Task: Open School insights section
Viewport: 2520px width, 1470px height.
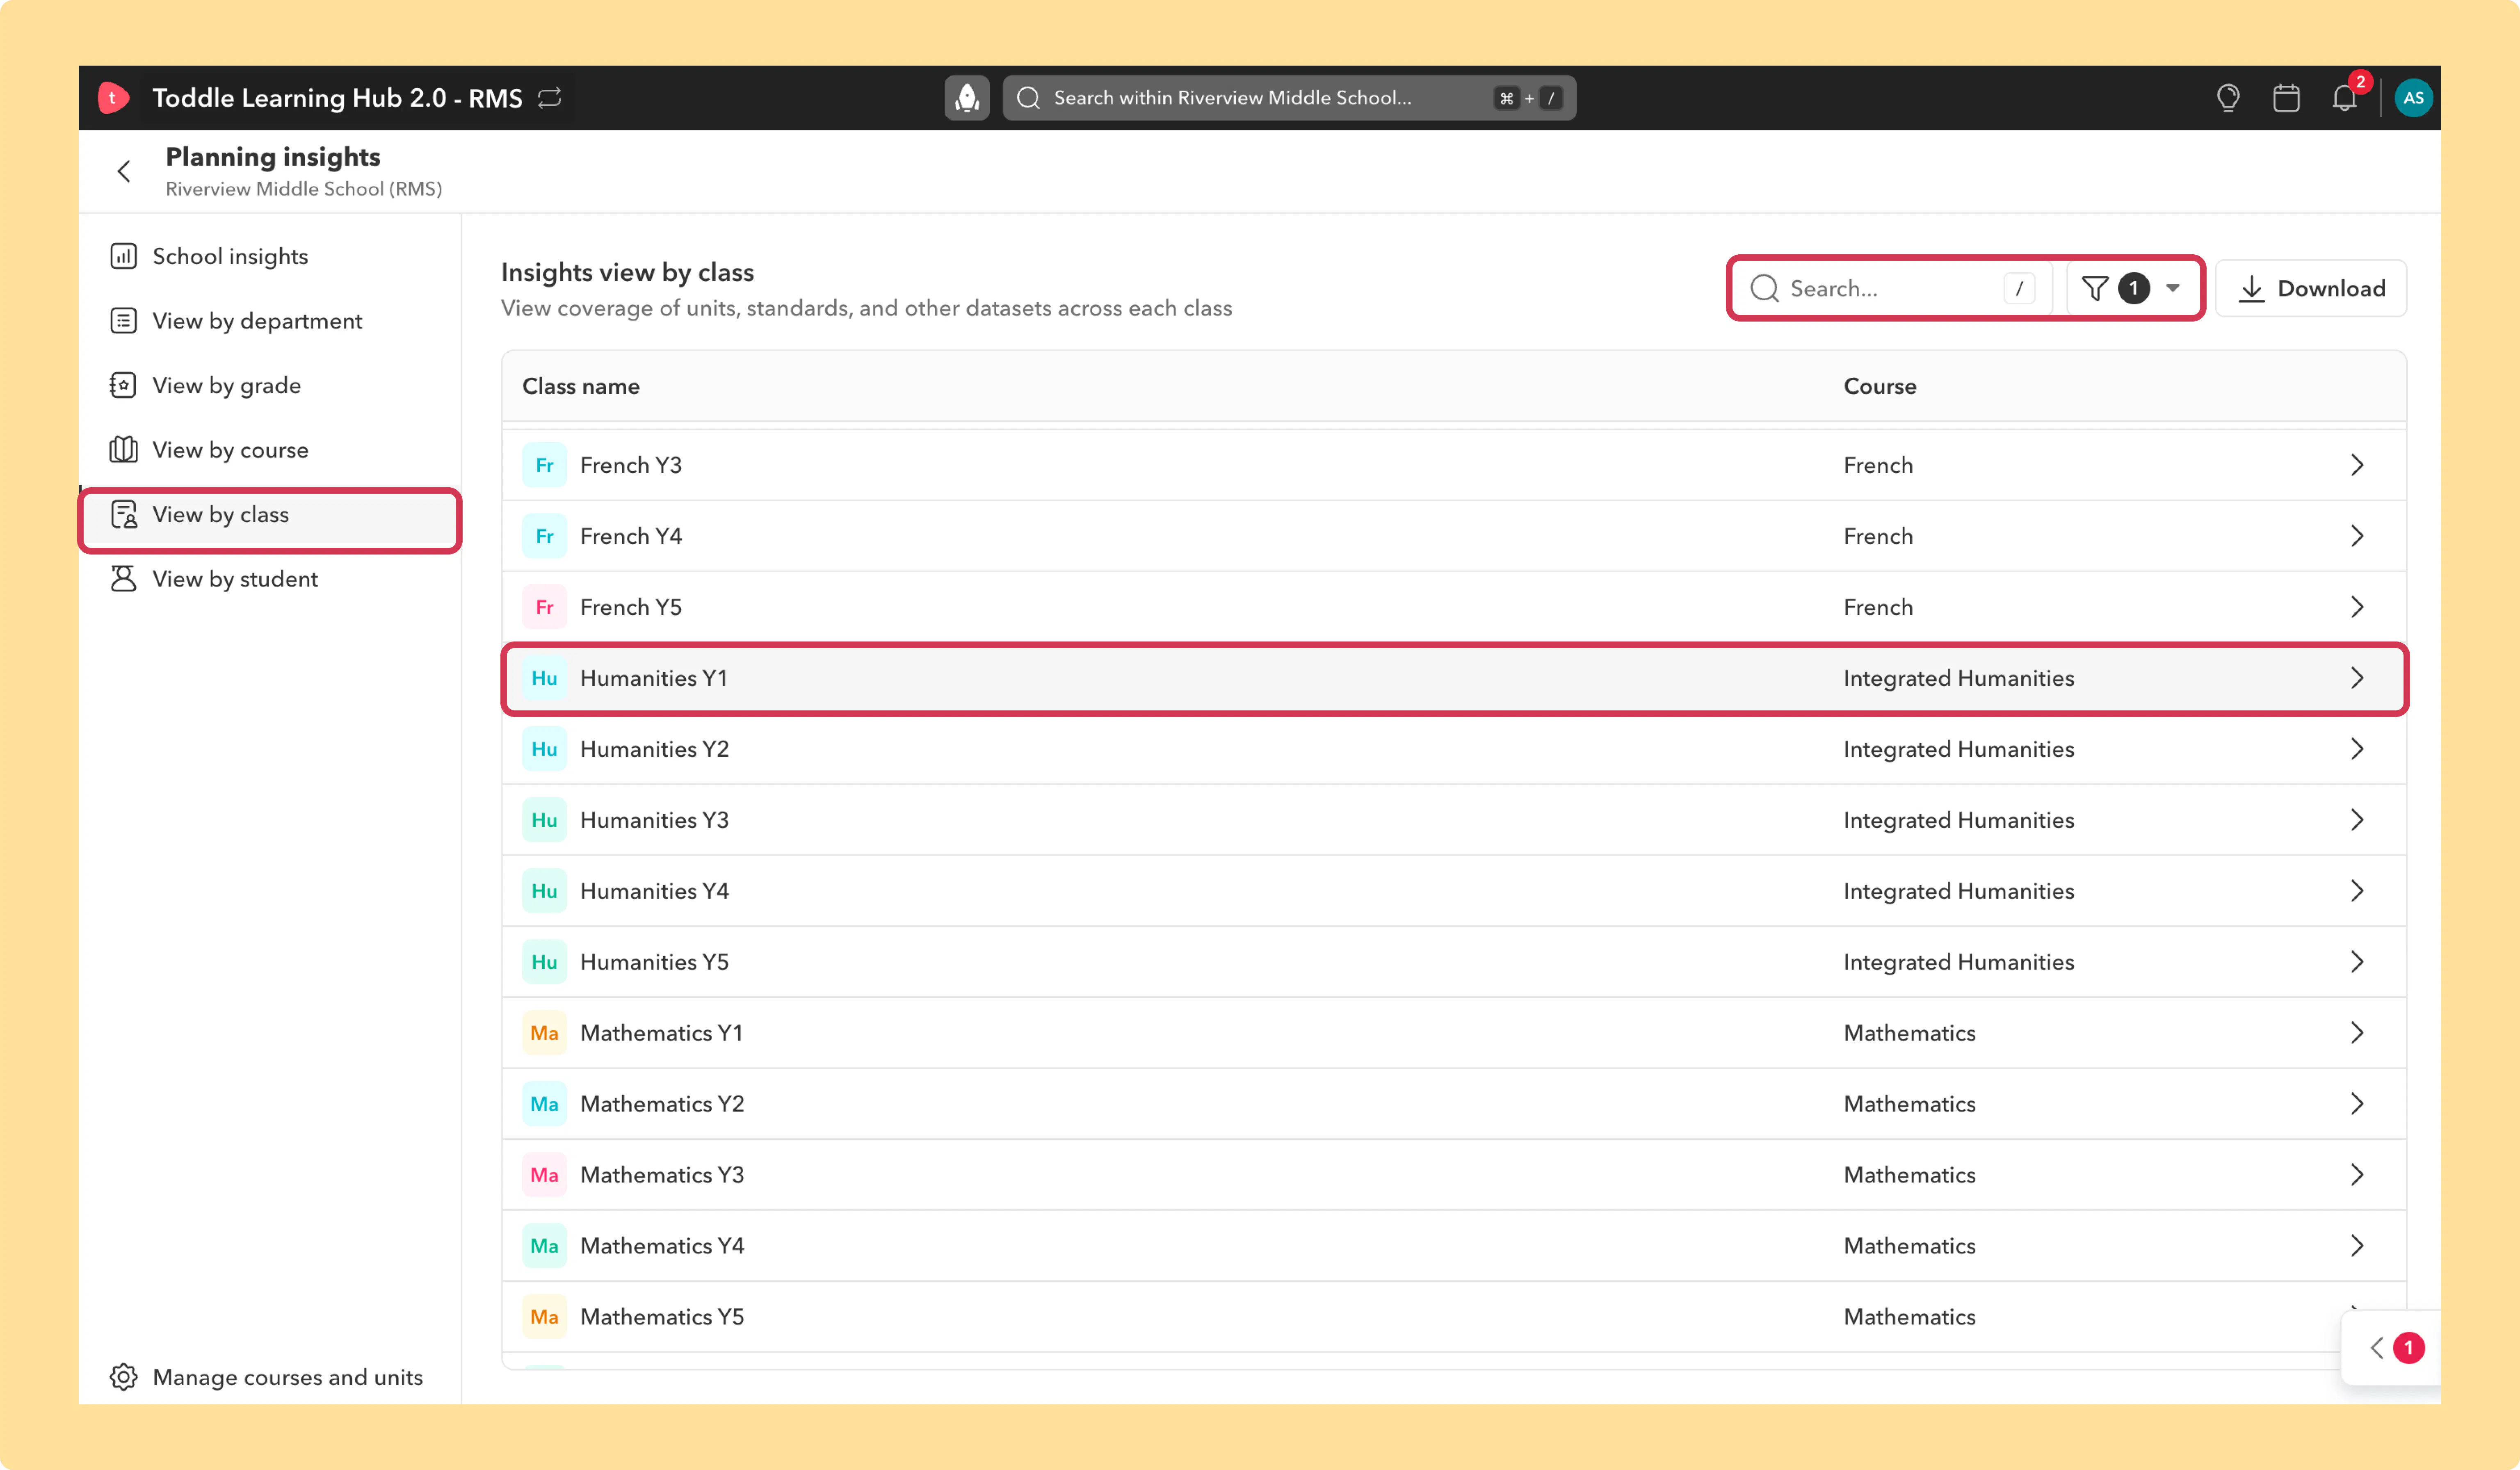Action: pyautogui.click(x=230, y=257)
